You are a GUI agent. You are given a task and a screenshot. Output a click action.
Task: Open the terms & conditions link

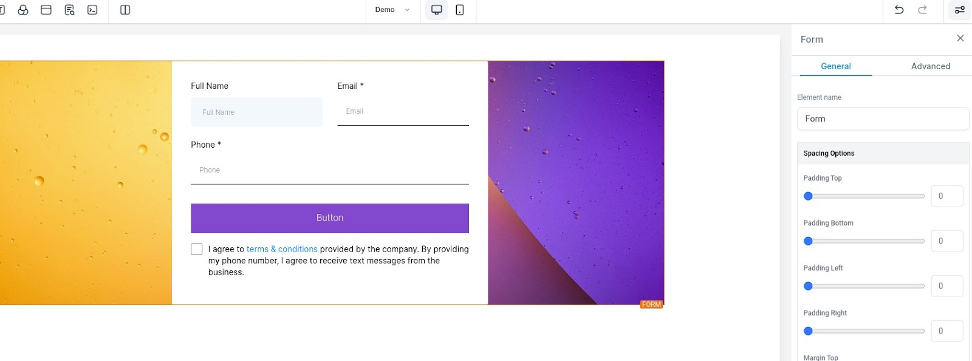point(282,249)
